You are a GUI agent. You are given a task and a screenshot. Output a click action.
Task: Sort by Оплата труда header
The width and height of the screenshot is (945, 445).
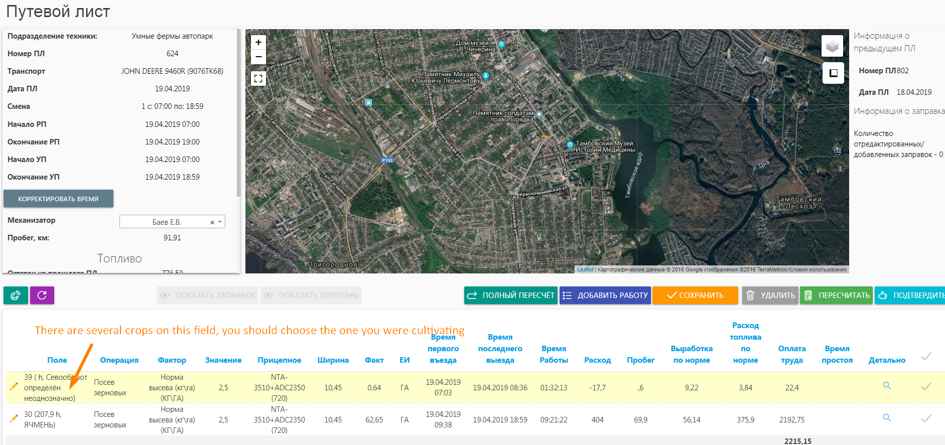click(792, 354)
